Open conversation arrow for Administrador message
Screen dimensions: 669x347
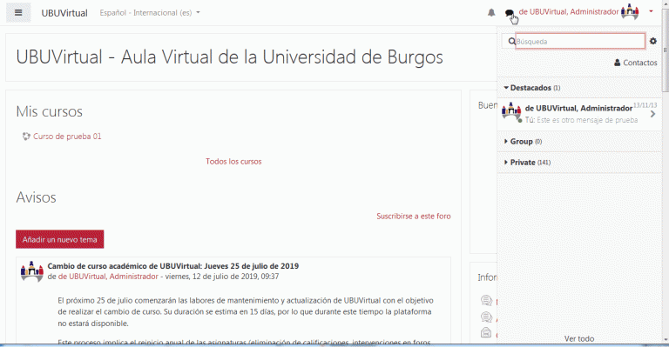[652, 114]
